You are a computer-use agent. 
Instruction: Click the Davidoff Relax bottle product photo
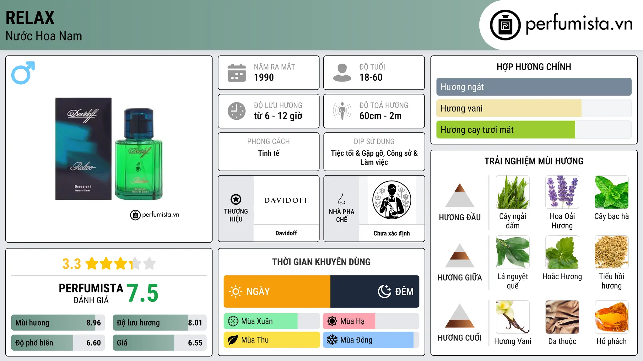pyautogui.click(x=109, y=149)
